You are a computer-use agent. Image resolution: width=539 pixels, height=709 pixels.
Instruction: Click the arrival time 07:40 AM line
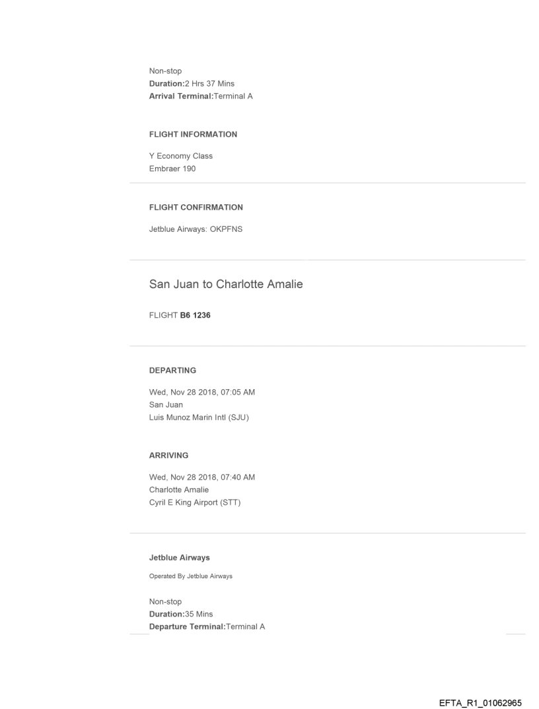202,478
